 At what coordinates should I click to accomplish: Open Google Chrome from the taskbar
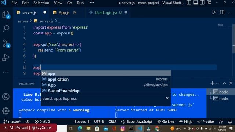pos(157,128)
